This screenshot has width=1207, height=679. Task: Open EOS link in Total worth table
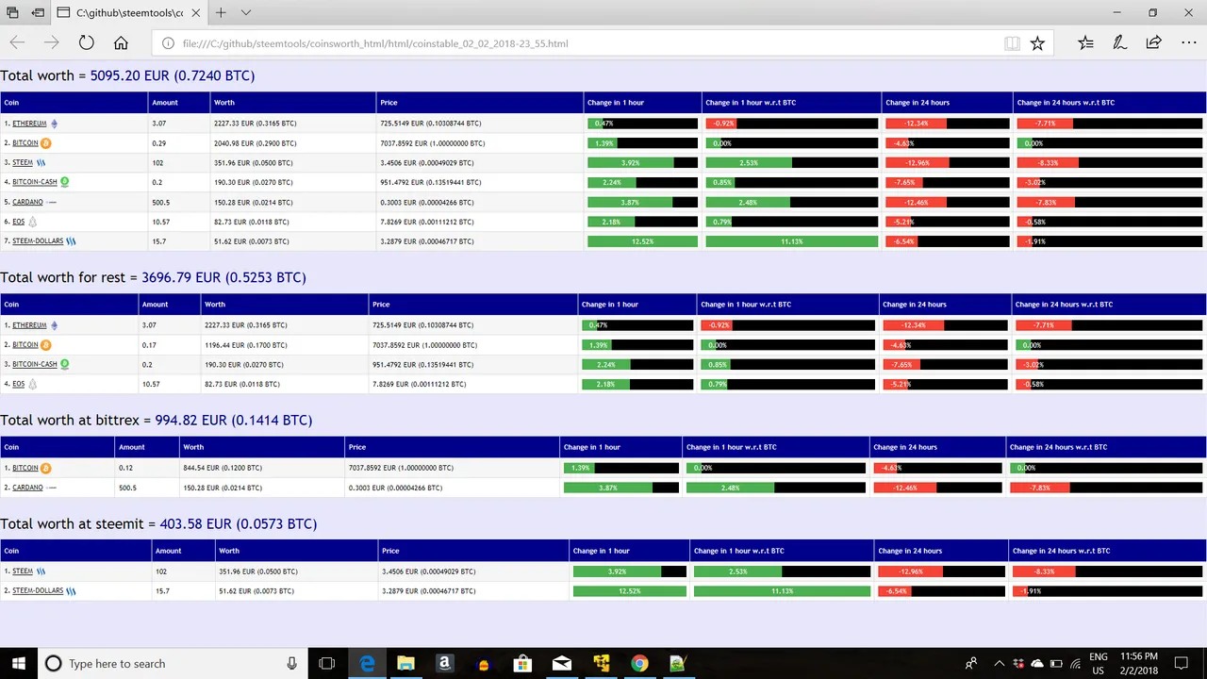[19, 222]
